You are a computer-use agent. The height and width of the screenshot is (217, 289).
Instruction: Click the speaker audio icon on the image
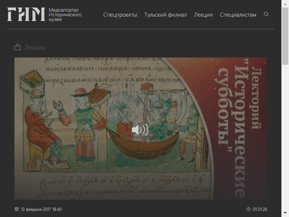tap(140, 130)
